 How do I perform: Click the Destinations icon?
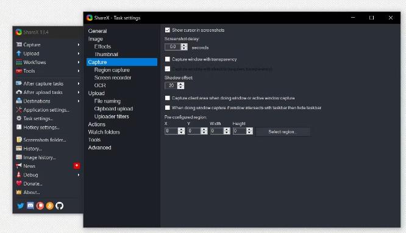click(19, 101)
